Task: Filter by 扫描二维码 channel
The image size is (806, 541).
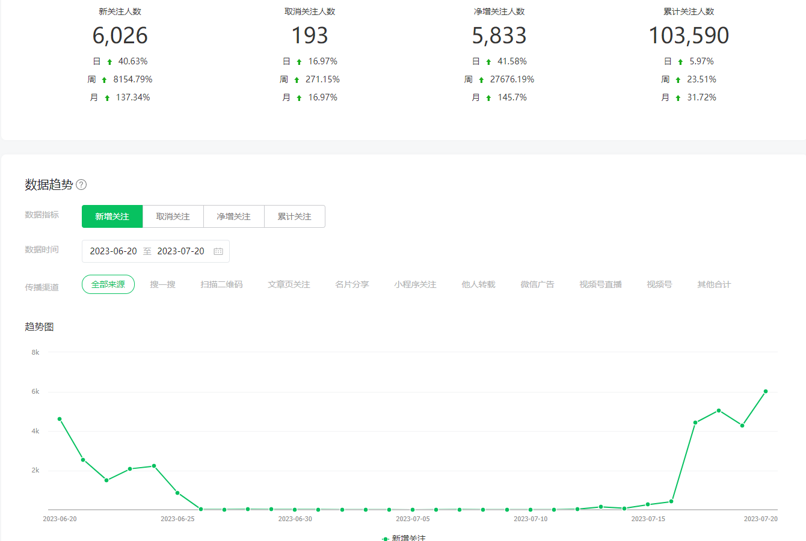Action: pos(221,284)
